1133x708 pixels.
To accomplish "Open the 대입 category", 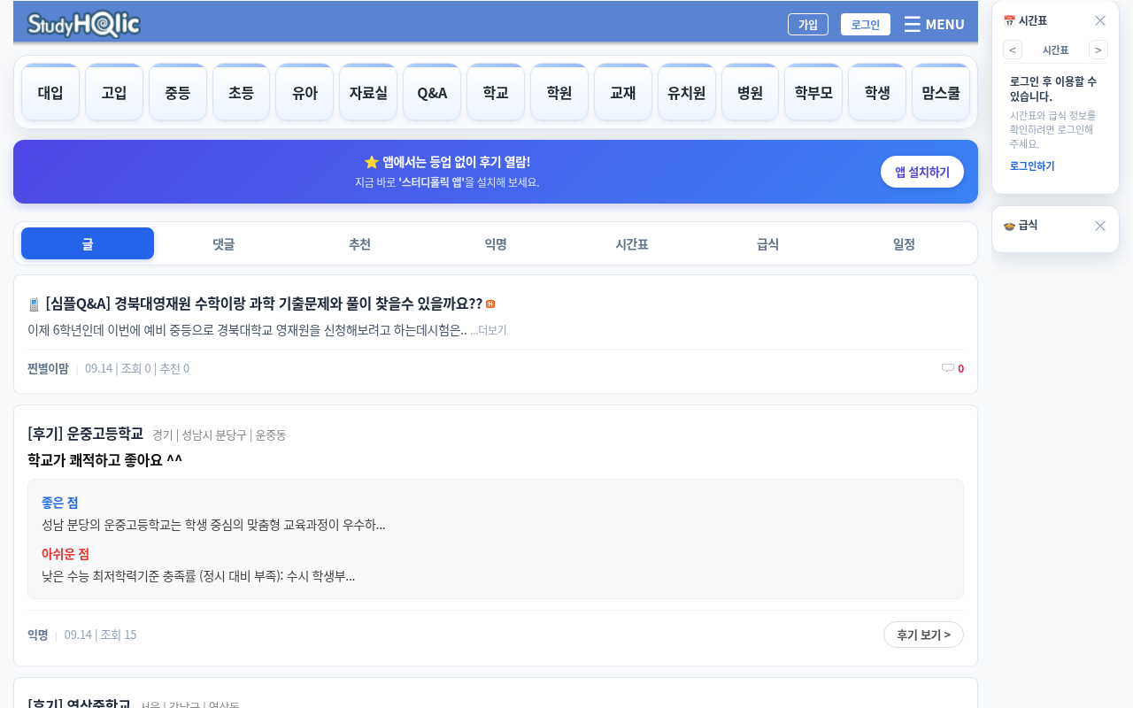I will [50, 92].
